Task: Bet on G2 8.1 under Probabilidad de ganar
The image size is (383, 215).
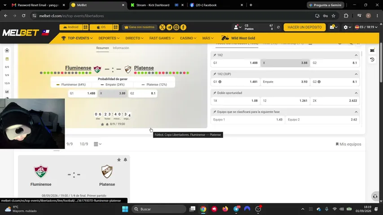Action: pyautogui.click(x=143, y=93)
